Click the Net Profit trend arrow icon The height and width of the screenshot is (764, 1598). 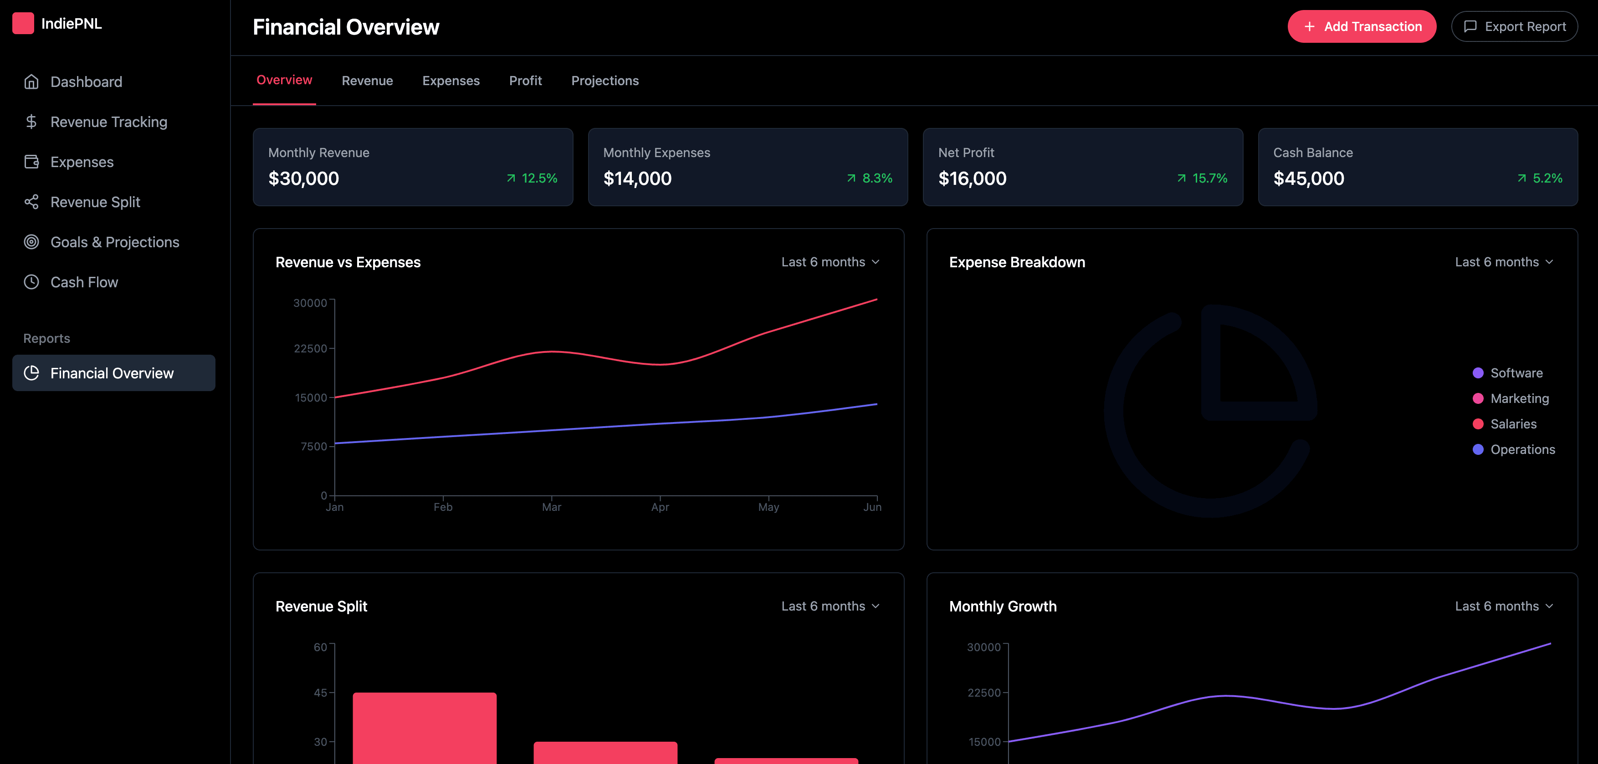click(1182, 178)
